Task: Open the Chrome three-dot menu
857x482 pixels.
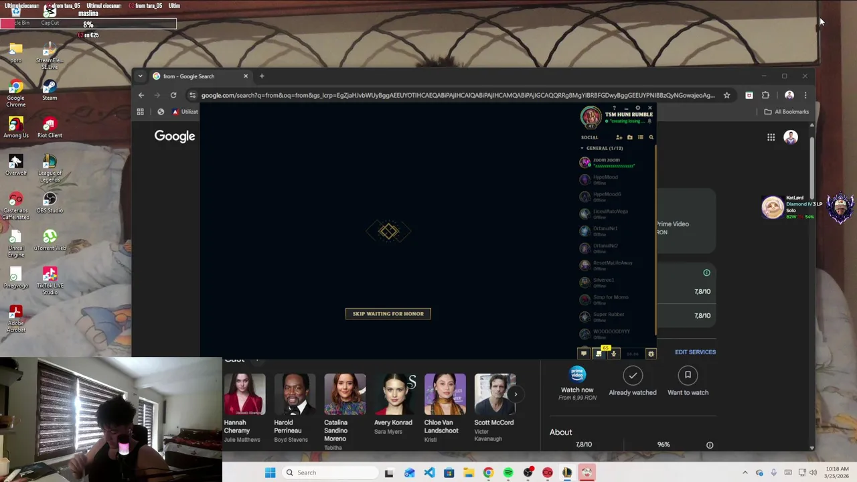Action: coord(805,95)
